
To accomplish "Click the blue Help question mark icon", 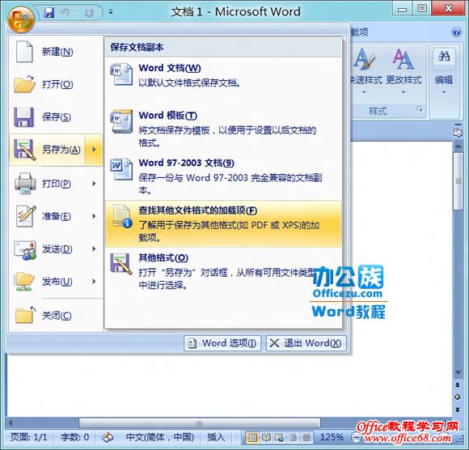I will tap(456, 32).
